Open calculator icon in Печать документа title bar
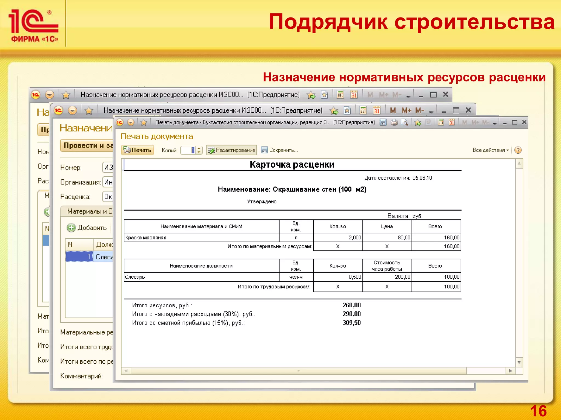 click(441, 122)
